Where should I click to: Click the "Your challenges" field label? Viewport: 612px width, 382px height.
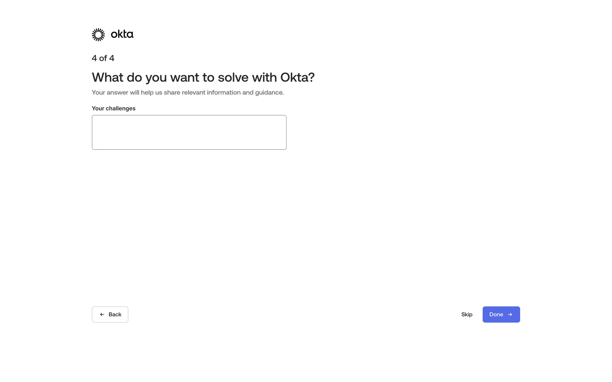pyautogui.click(x=113, y=109)
